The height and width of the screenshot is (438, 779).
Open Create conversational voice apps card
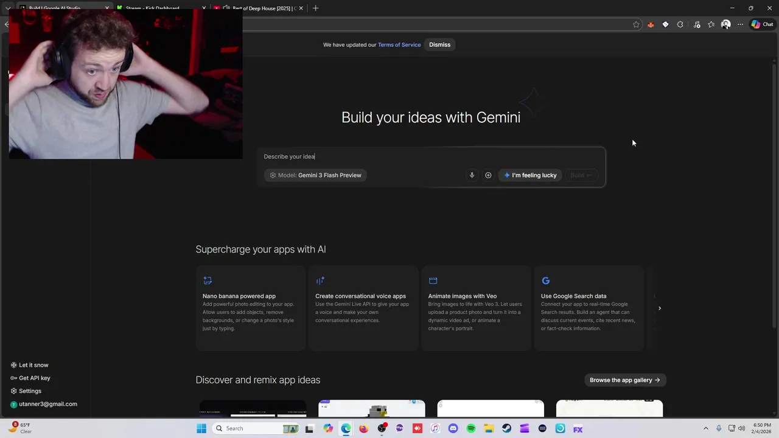[x=363, y=308]
